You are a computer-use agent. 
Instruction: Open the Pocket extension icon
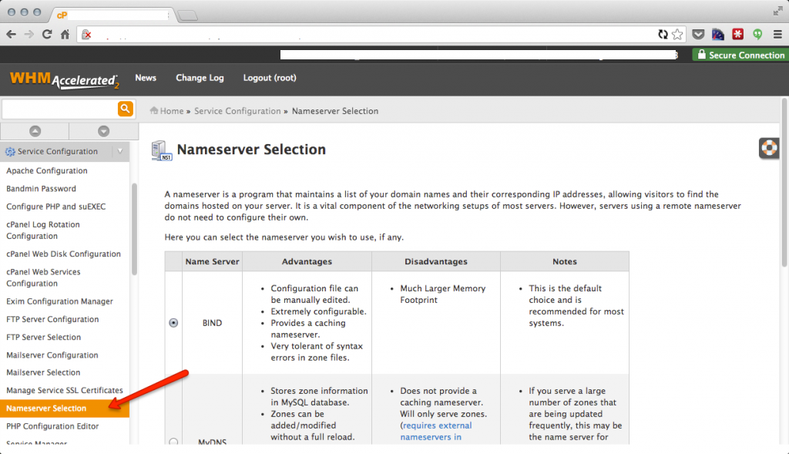[x=698, y=34]
